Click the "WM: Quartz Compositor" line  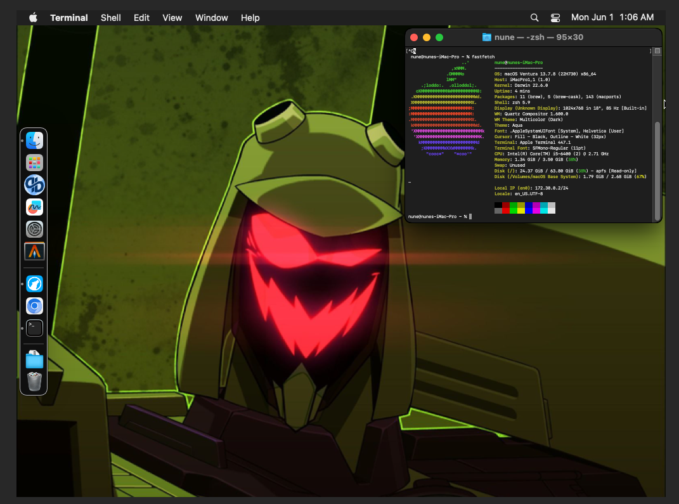(x=531, y=114)
